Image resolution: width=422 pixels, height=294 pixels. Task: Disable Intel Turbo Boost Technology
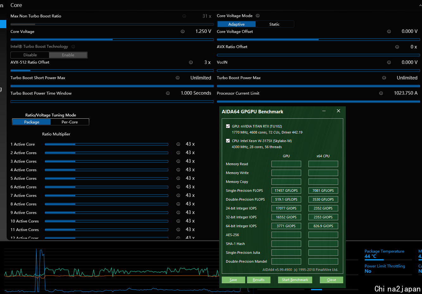pyautogui.click(x=30, y=55)
